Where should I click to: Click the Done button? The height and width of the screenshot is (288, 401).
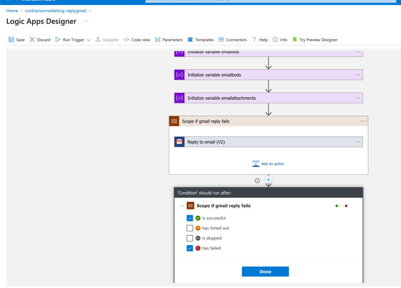[x=265, y=272]
